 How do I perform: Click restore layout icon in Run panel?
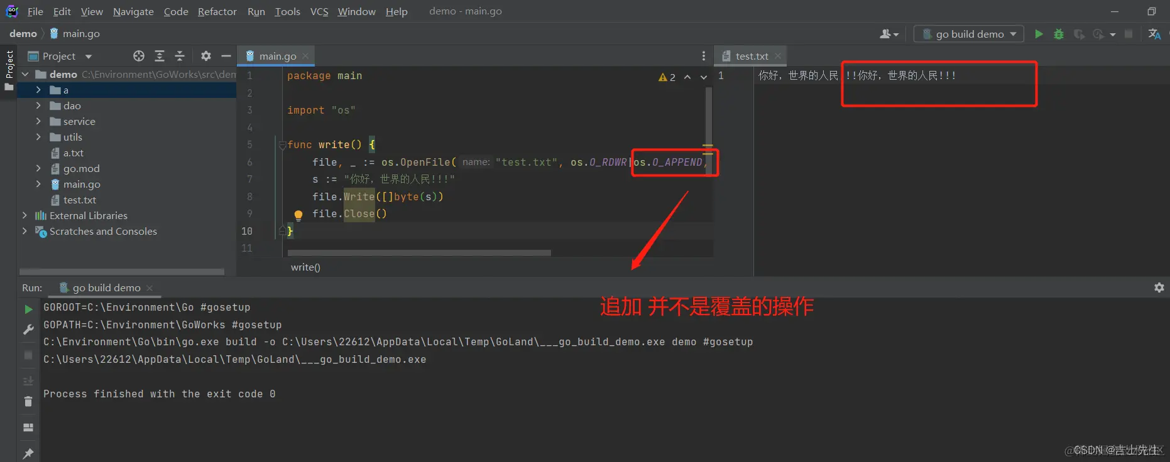click(x=28, y=427)
